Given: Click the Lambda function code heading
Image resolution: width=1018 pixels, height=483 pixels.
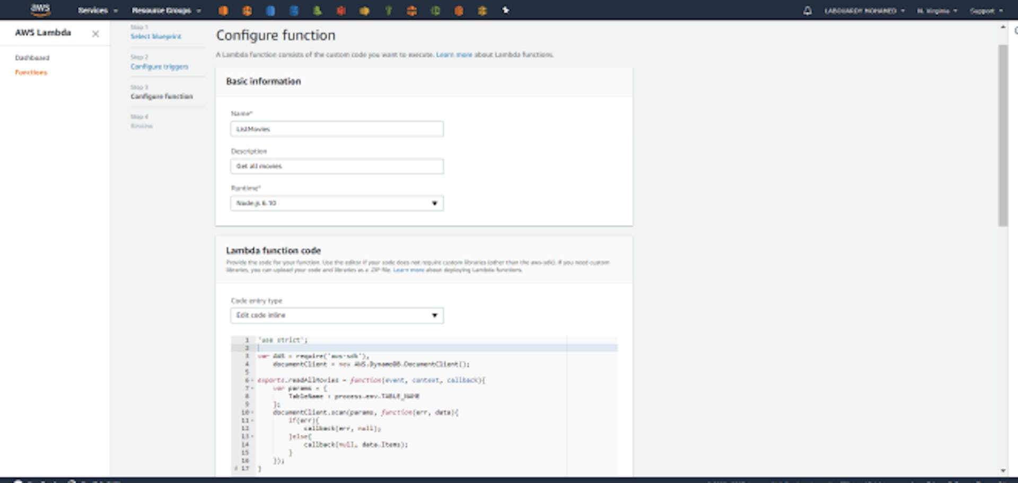Looking at the screenshot, I should (273, 250).
